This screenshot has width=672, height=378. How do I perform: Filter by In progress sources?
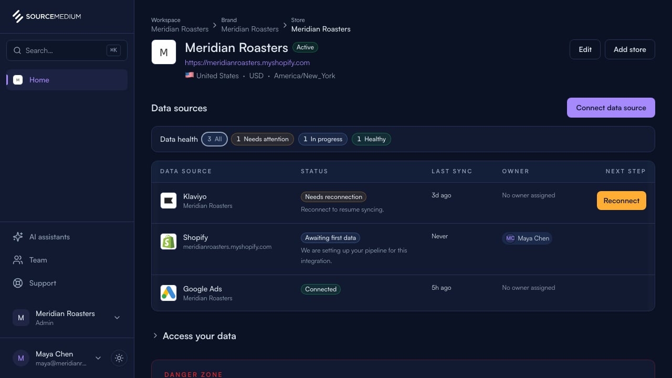click(x=323, y=139)
